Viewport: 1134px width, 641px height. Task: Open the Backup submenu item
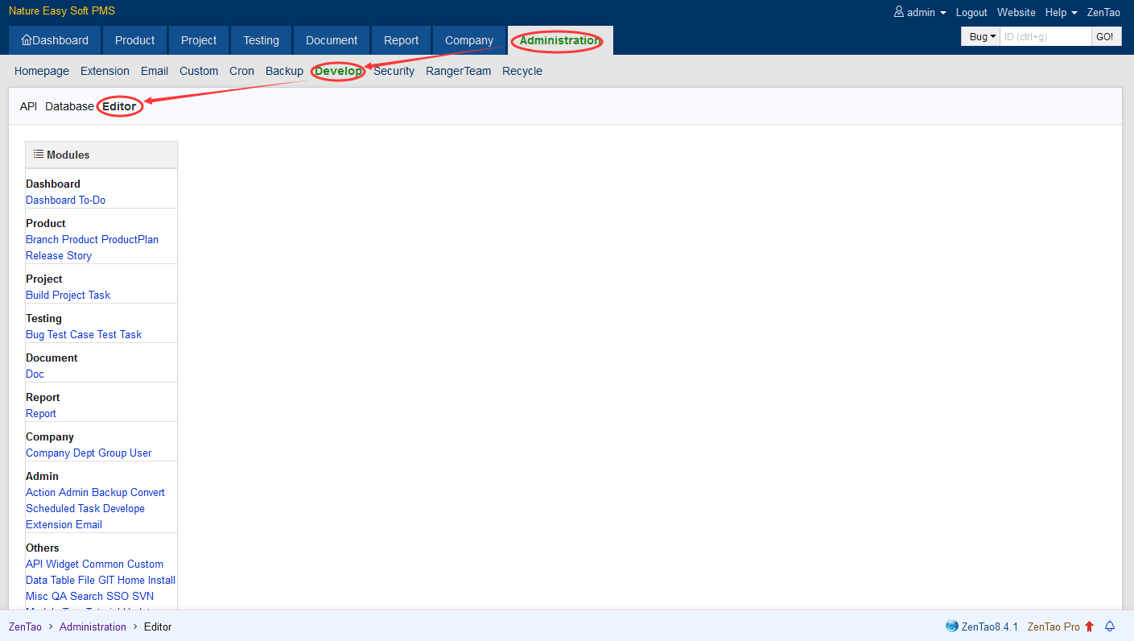[284, 71]
